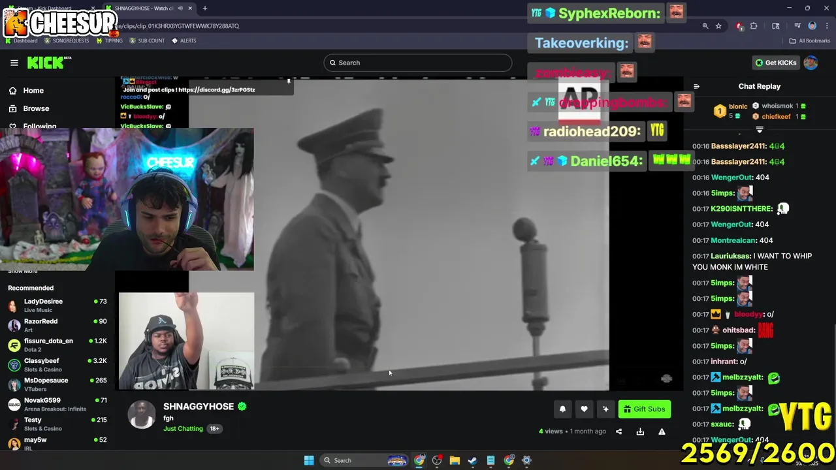This screenshot has height=470, width=836.
Task: Open the Dashboard bookmark
Action: coord(22,40)
